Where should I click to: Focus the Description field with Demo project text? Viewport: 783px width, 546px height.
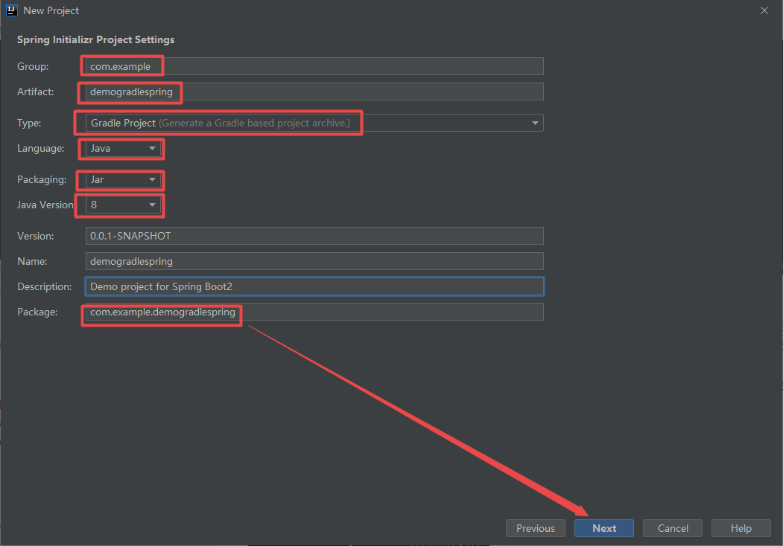click(314, 286)
